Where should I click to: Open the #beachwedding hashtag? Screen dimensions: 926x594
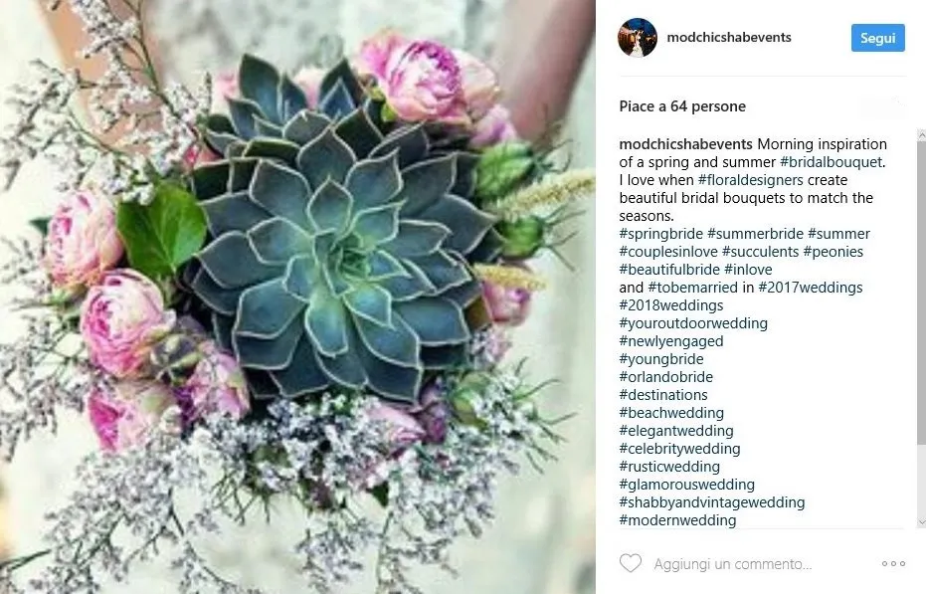pyautogui.click(x=671, y=413)
